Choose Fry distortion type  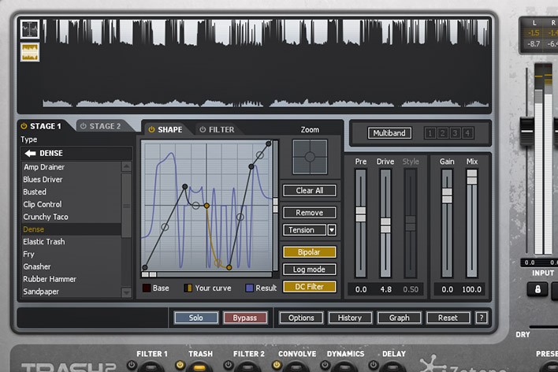pos(71,254)
